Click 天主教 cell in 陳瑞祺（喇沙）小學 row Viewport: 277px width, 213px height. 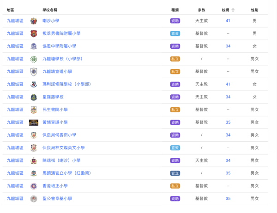pyautogui.click(x=202, y=161)
